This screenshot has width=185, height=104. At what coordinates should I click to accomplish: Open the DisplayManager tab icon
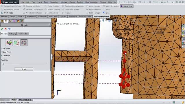click(x=18, y=21)
